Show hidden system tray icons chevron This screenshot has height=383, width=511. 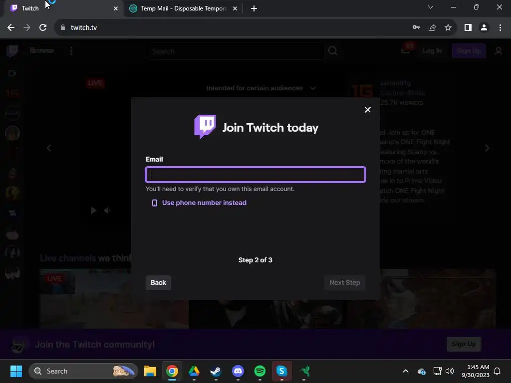click(406, 371)
